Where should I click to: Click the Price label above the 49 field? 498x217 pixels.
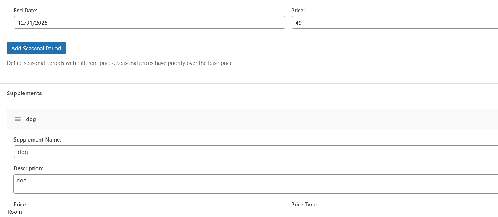coord(298,11)
